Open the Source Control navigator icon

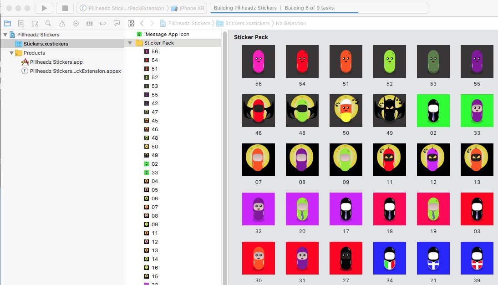[x=21, y=23]
